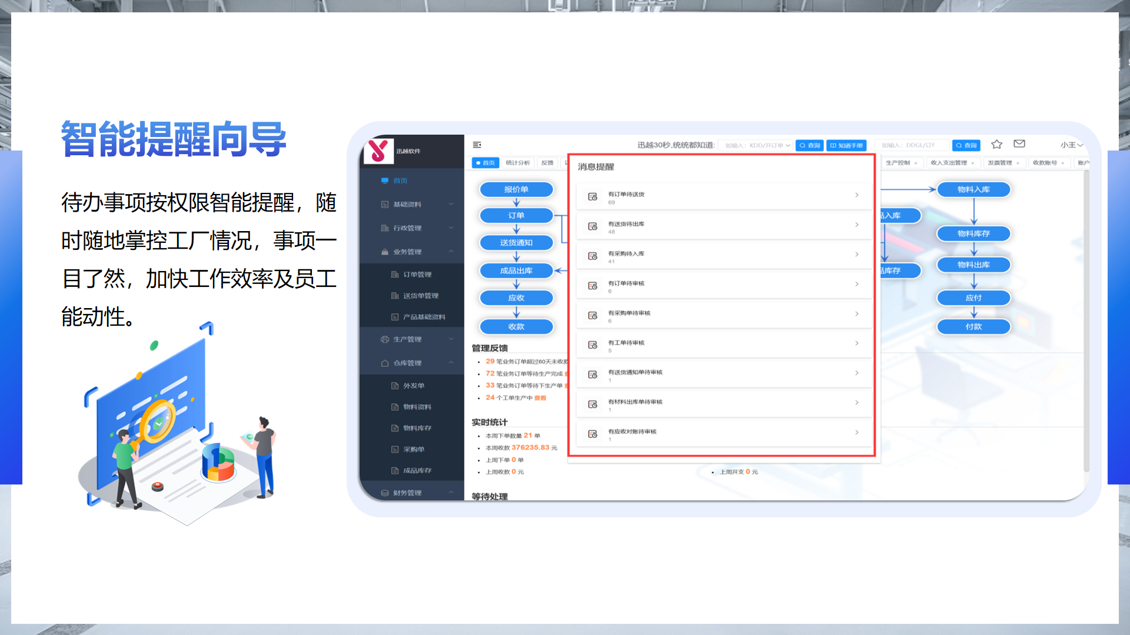
Task: Expand the 生产管理 menu chevron
Action: click(x=451, y=339)
